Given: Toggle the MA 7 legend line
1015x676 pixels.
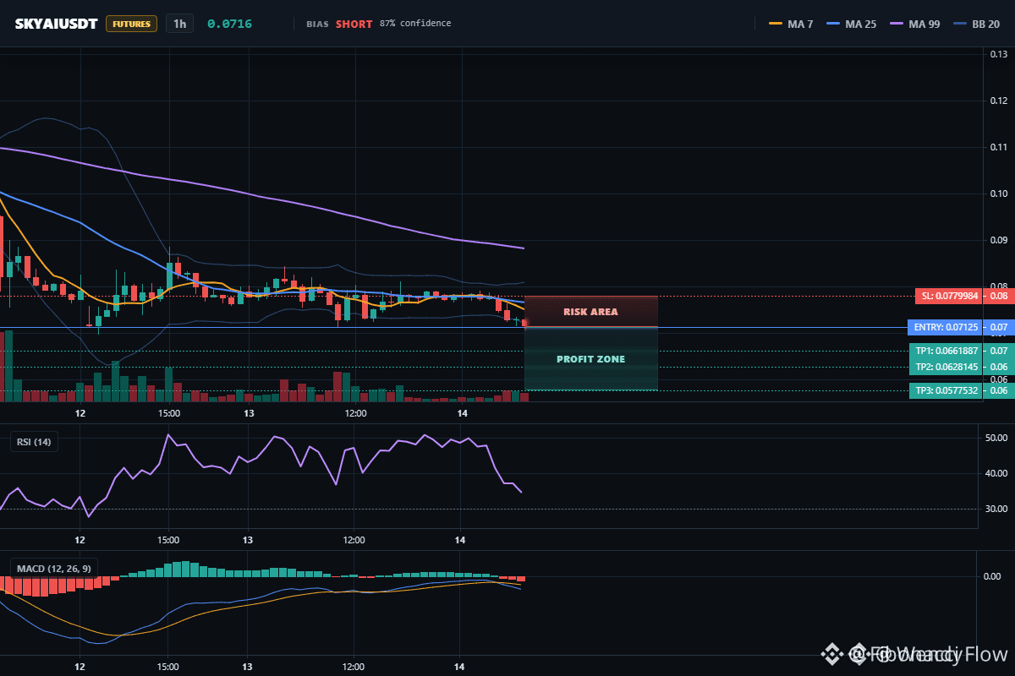Looking at the screenshot, I should (791, 24).
